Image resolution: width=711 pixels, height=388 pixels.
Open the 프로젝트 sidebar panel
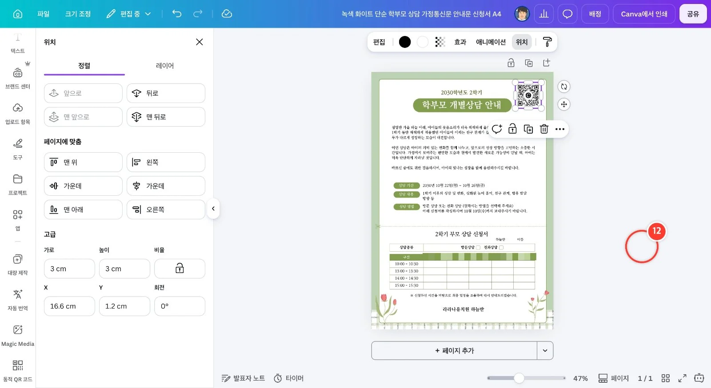[18, 184]
